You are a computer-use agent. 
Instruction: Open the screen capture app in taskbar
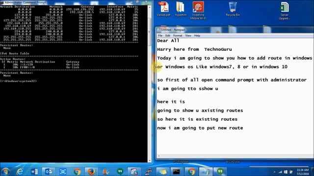pos(63,172)
